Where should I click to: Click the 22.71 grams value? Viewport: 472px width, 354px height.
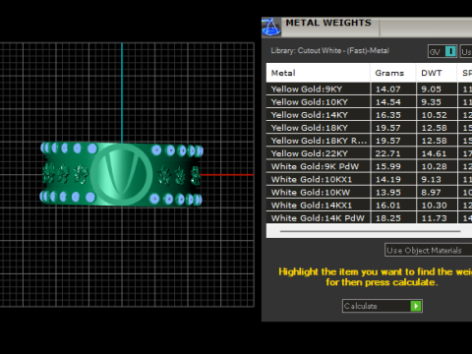388,153
